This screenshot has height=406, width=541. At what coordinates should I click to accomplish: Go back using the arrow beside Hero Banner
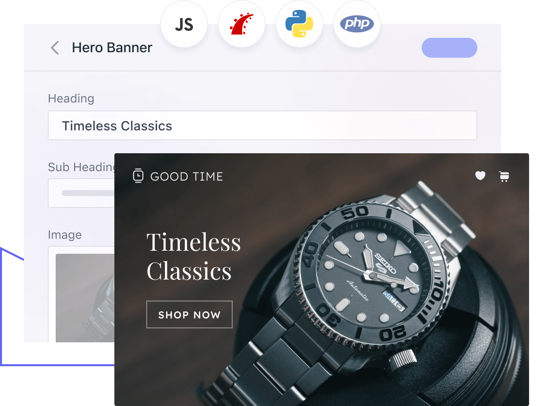pyautogui.click(x=55, y=48)
